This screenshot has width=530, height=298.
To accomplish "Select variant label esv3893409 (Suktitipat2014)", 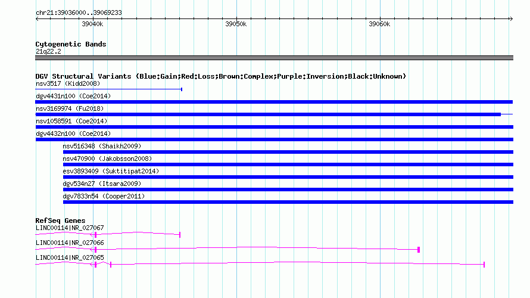I will tap(111, 171).
